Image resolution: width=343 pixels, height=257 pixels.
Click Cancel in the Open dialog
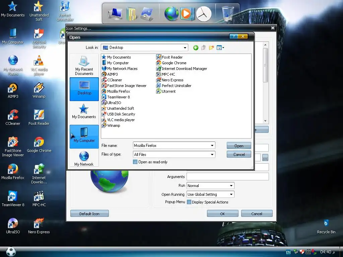tap(239, 155)
